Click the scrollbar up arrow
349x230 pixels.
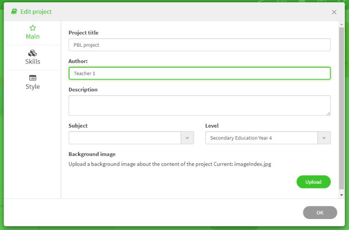[341, 24]
